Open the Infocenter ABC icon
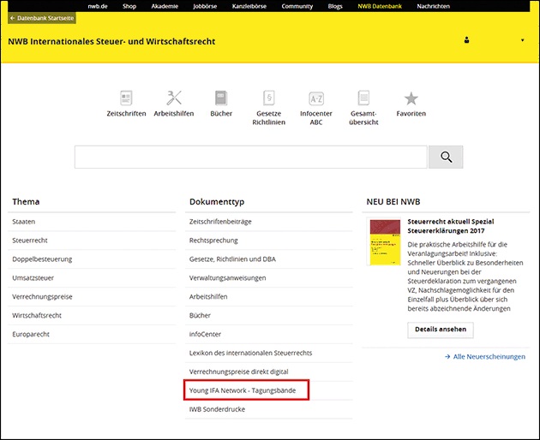The width and height of the screenshot is (540, 440). click(316, 98)
